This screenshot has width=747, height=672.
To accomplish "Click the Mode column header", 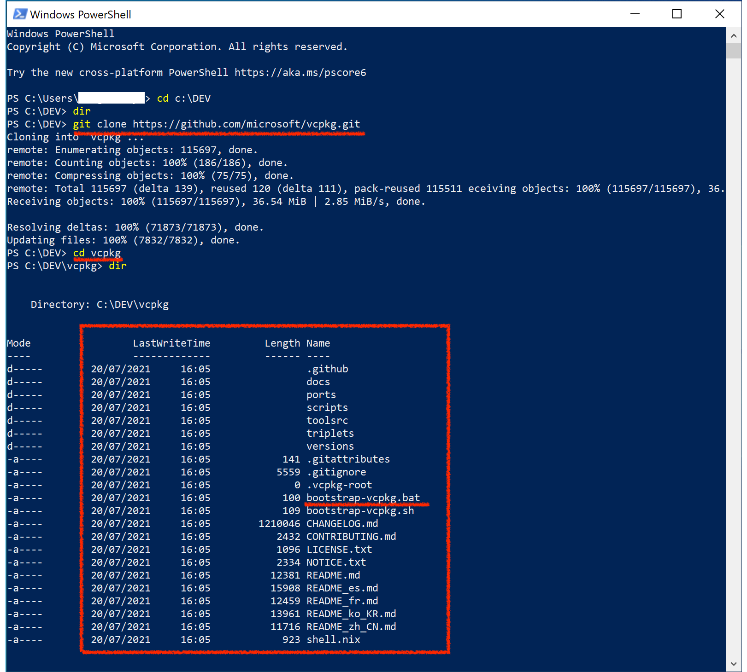I will tap(19, 343).
